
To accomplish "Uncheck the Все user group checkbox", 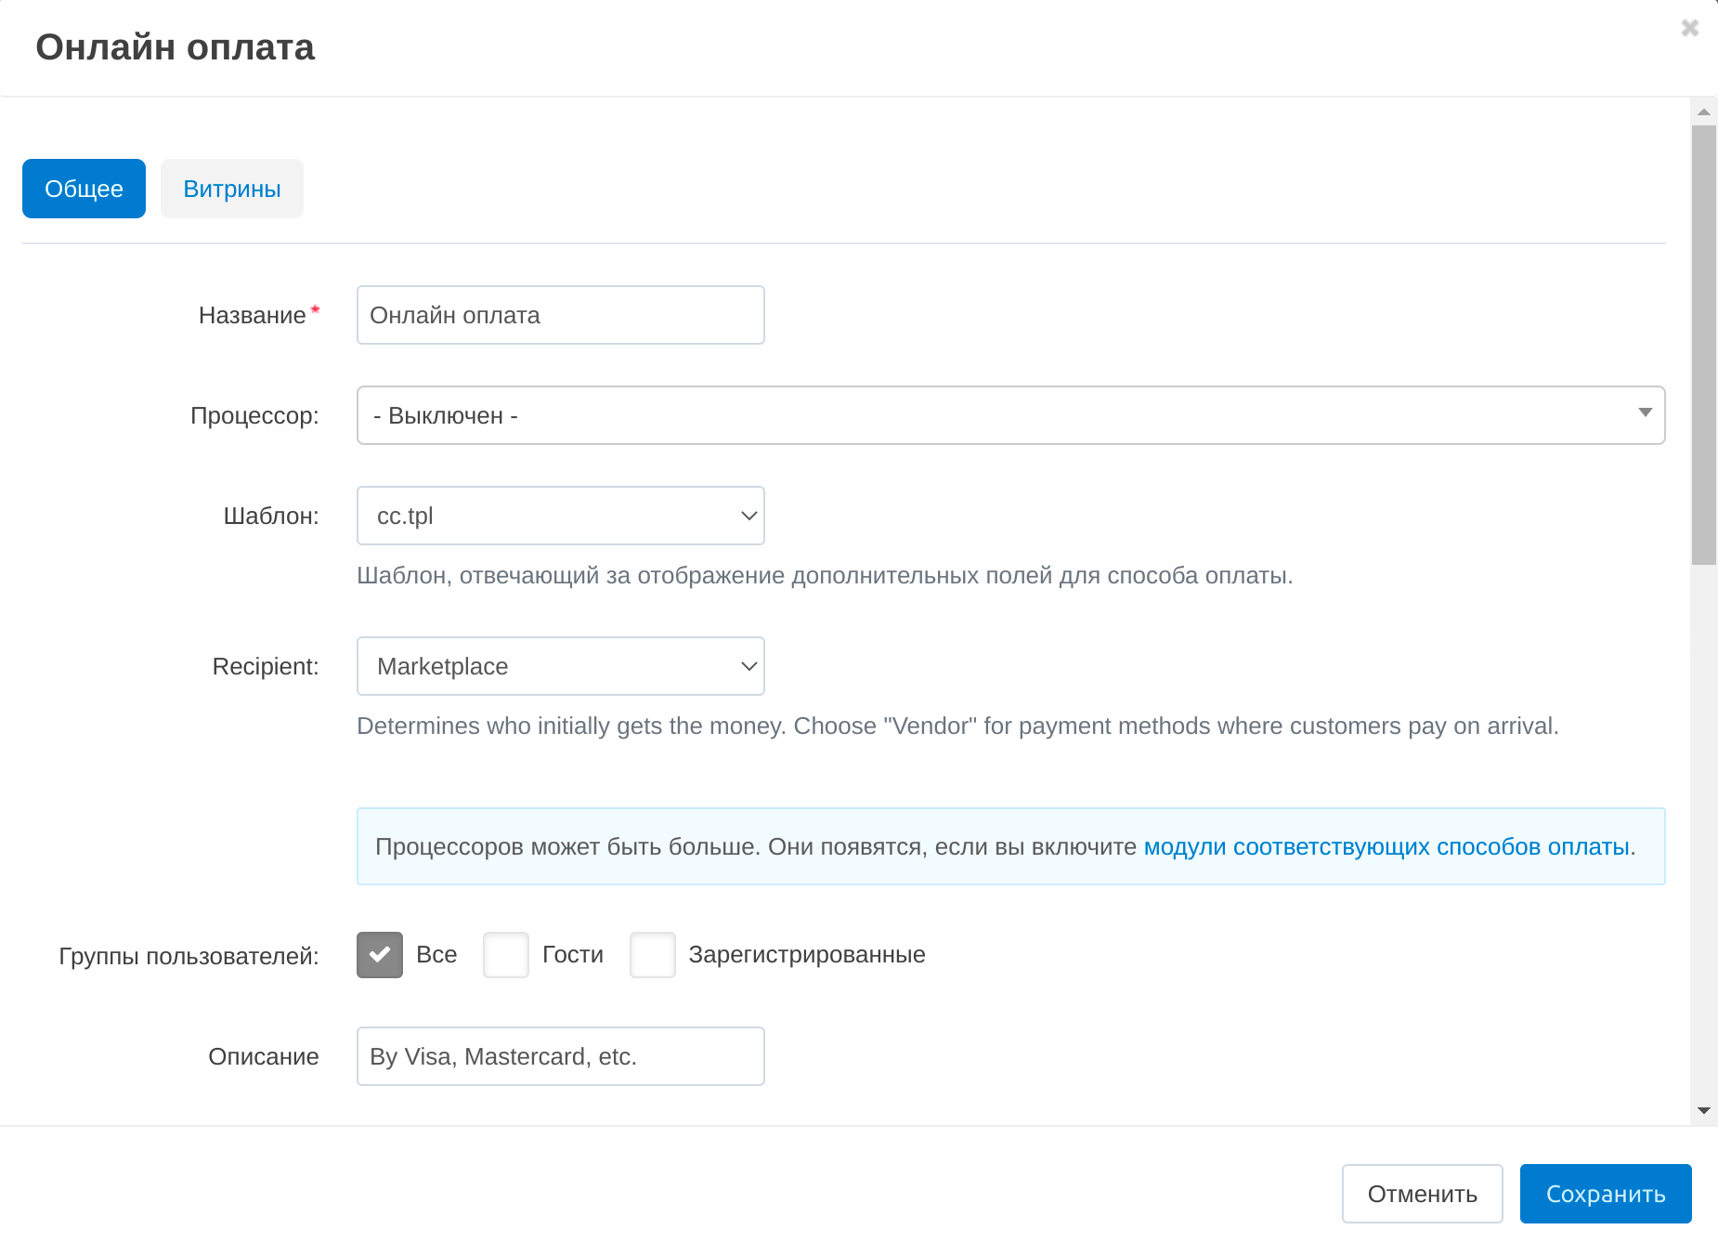I will tap(380, 955).
